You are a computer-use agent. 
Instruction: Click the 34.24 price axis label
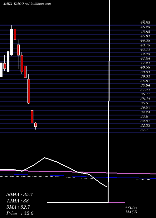coord(145,112)
